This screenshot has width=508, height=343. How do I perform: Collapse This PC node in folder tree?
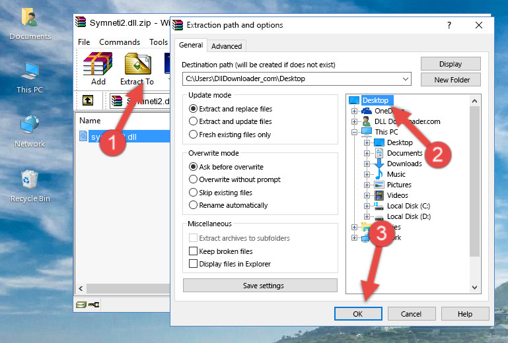point(355,132)
